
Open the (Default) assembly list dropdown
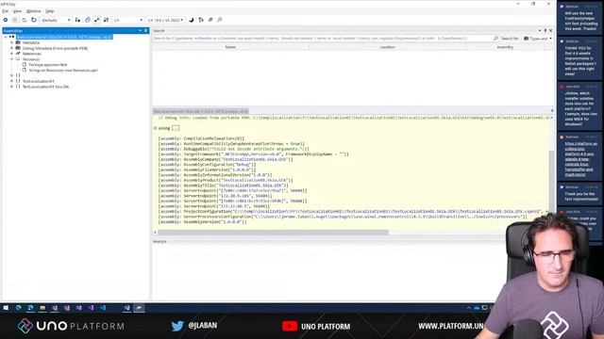pyautogui.click(x=56, y=20)
